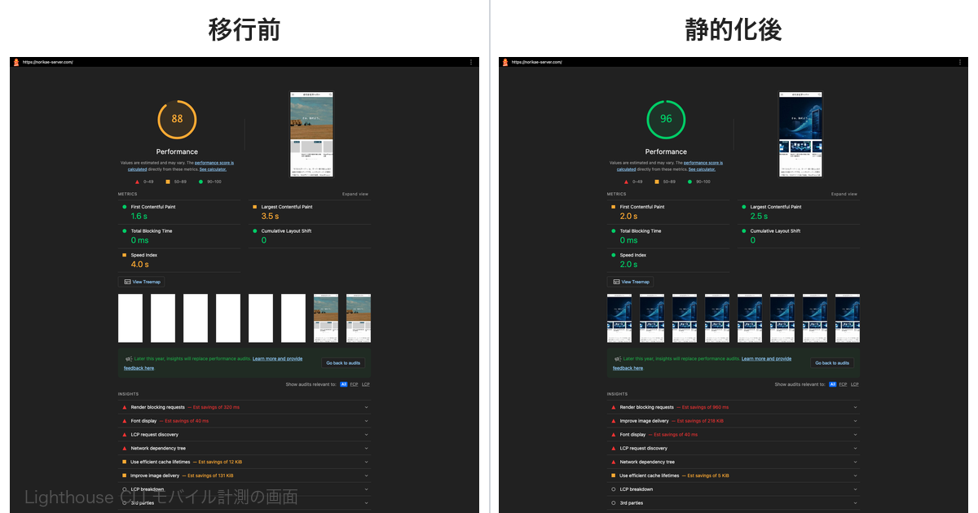Expand Render blocking requests chevron in the 移行前 report
Viewport: 978px width, 513px height.
pos(366,407)
